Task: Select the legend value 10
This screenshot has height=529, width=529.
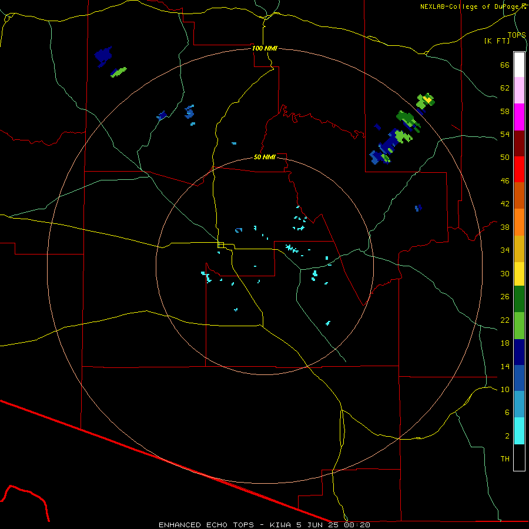Action: coord(505,389)
